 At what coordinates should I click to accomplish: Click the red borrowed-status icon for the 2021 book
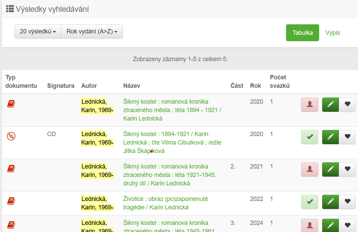point(309,170)
